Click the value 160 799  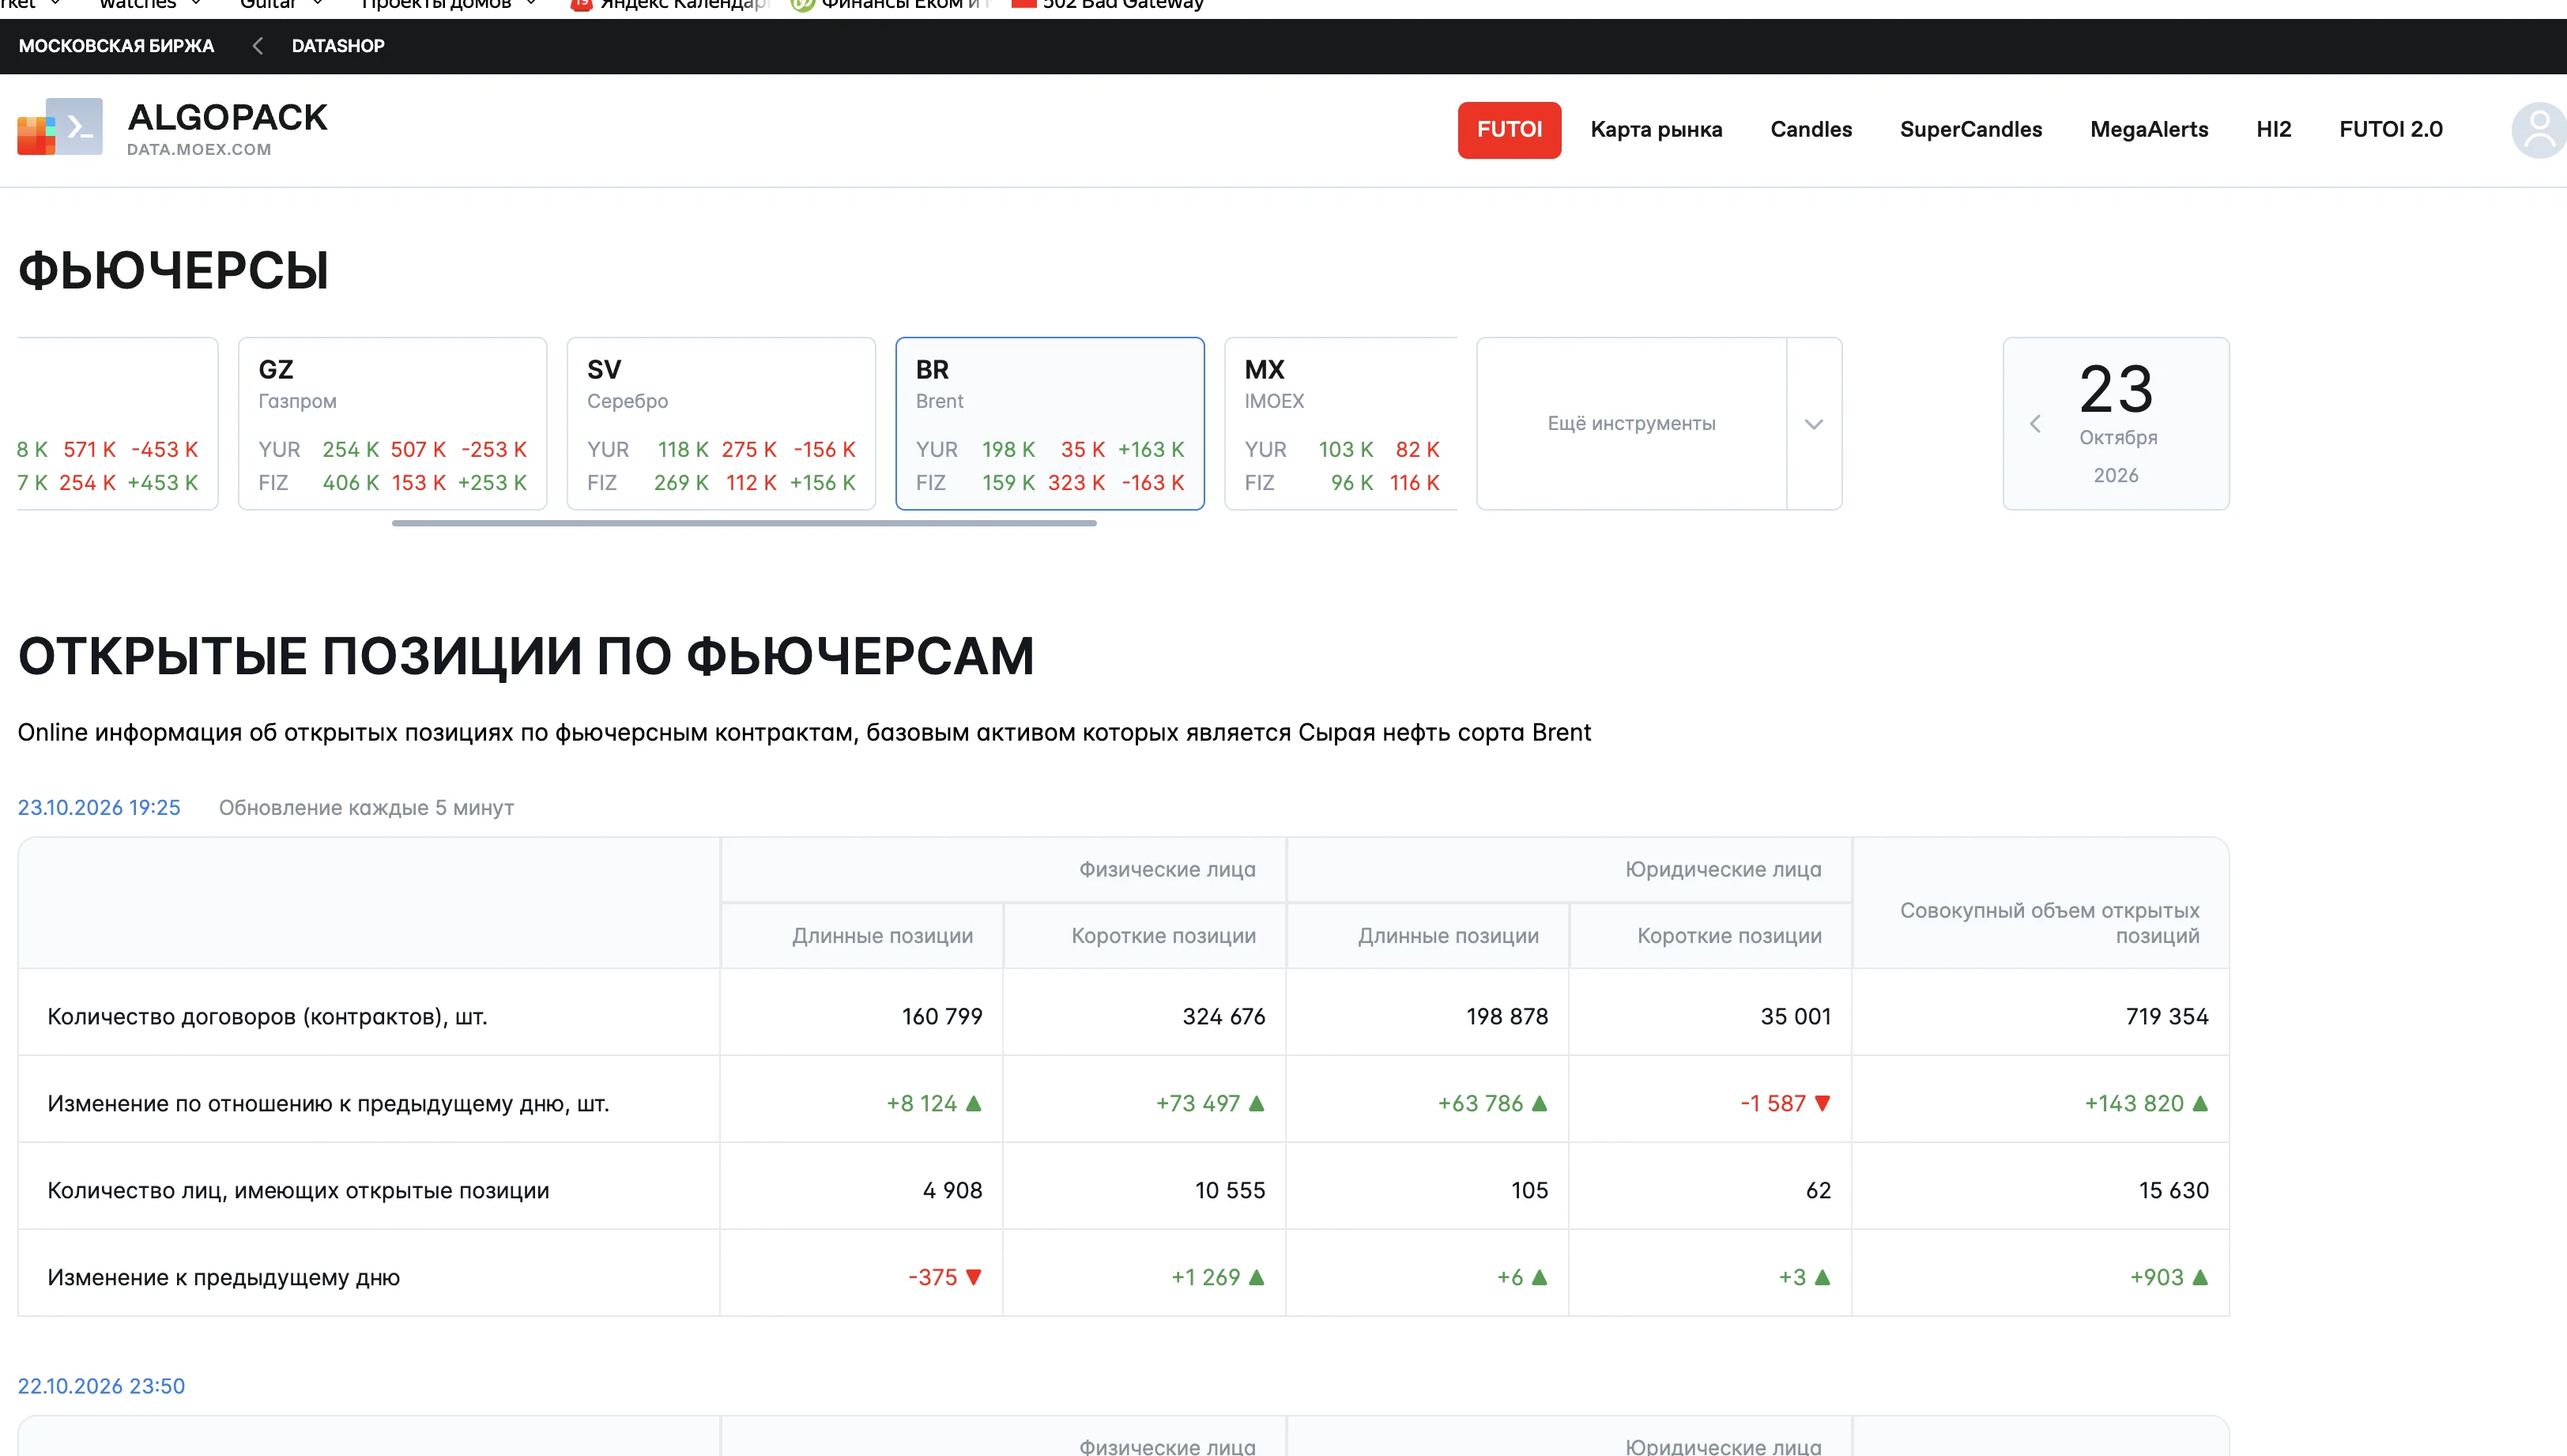[x=941, y=1016]
